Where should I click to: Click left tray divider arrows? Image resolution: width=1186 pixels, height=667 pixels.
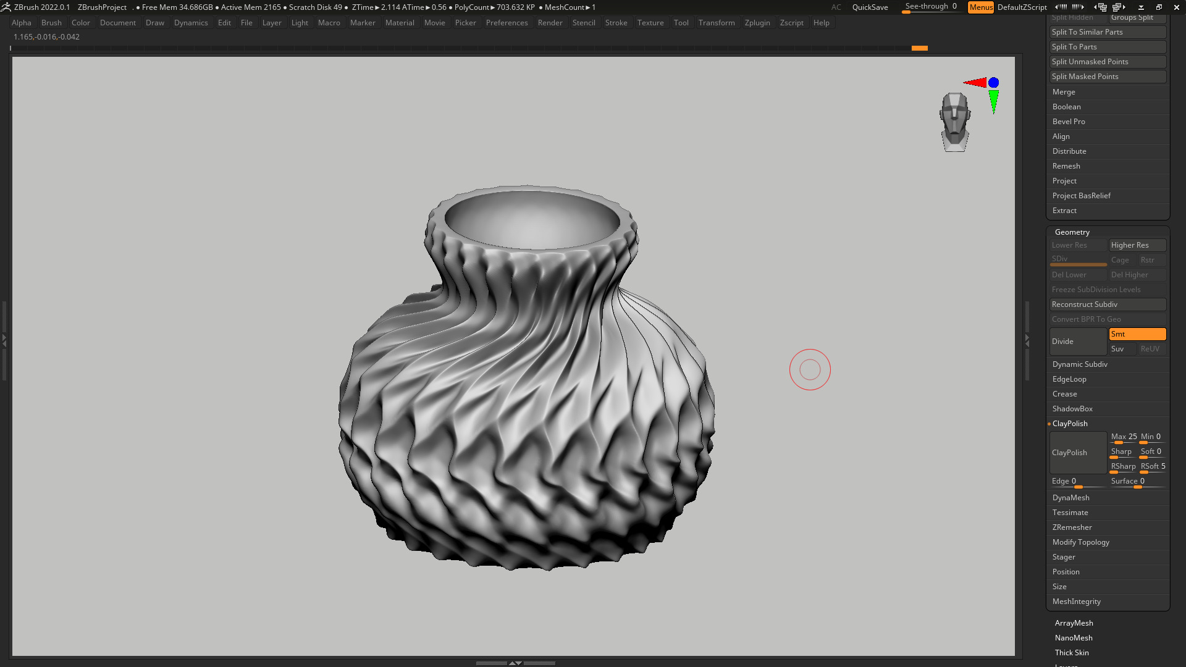pyautogui.click(x=4, y=340)
